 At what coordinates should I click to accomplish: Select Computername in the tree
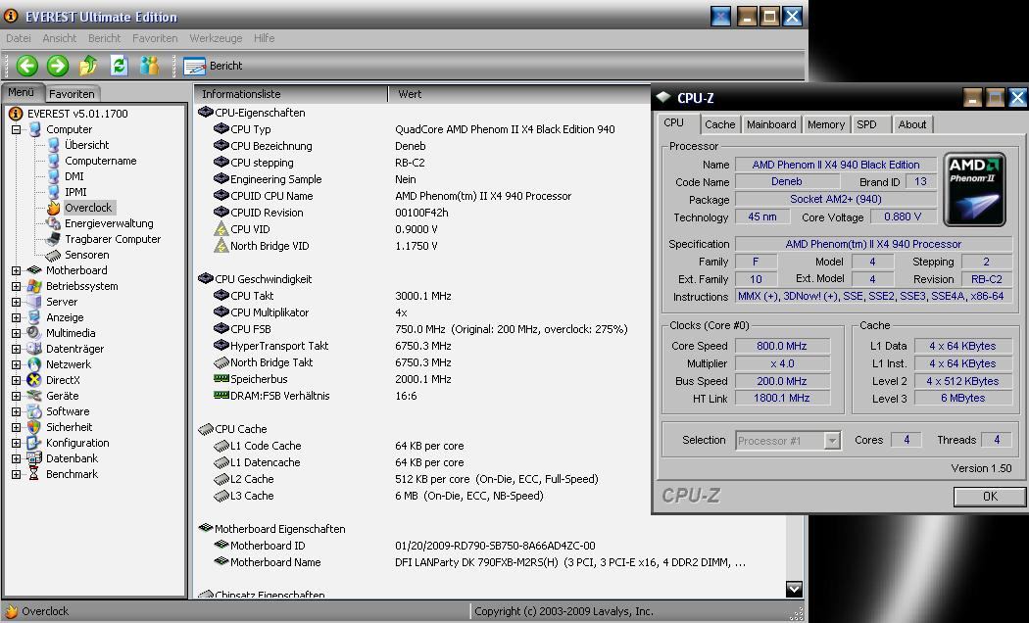(100, 161)
